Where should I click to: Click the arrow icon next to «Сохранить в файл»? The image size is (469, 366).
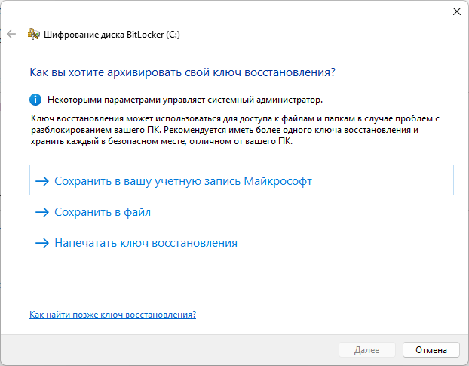41,213
